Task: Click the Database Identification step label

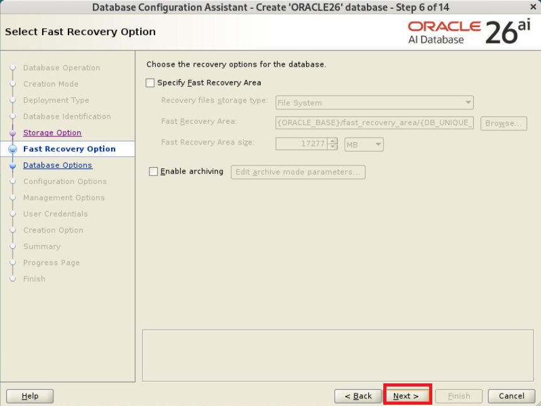Action: tap(67, 116)
